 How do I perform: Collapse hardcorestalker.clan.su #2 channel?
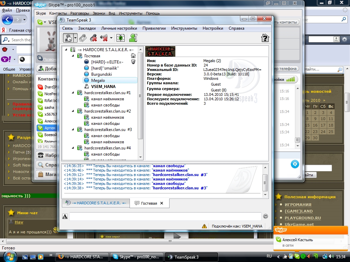[x=73, y=111]
